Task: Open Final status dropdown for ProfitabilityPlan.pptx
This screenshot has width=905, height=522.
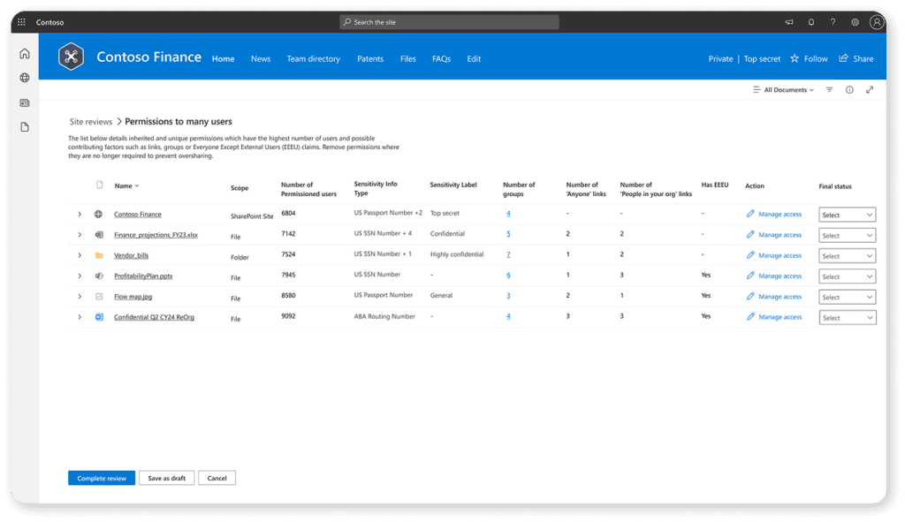Action: click(x=847, y=276)
